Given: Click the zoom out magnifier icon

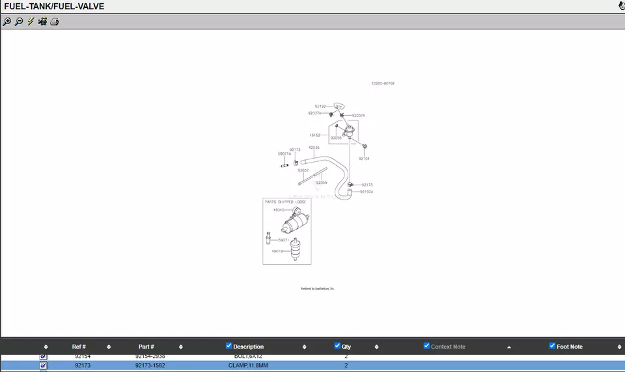Looking at the screenshot, I should pos(19,21).
